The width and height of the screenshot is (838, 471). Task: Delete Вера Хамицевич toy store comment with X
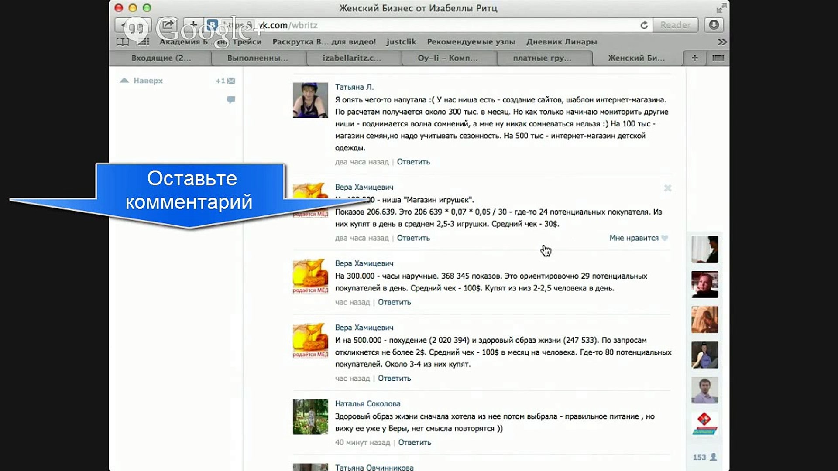pos(667,188)
